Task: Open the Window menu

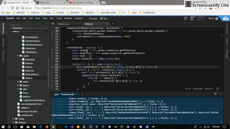Action: 68,18
